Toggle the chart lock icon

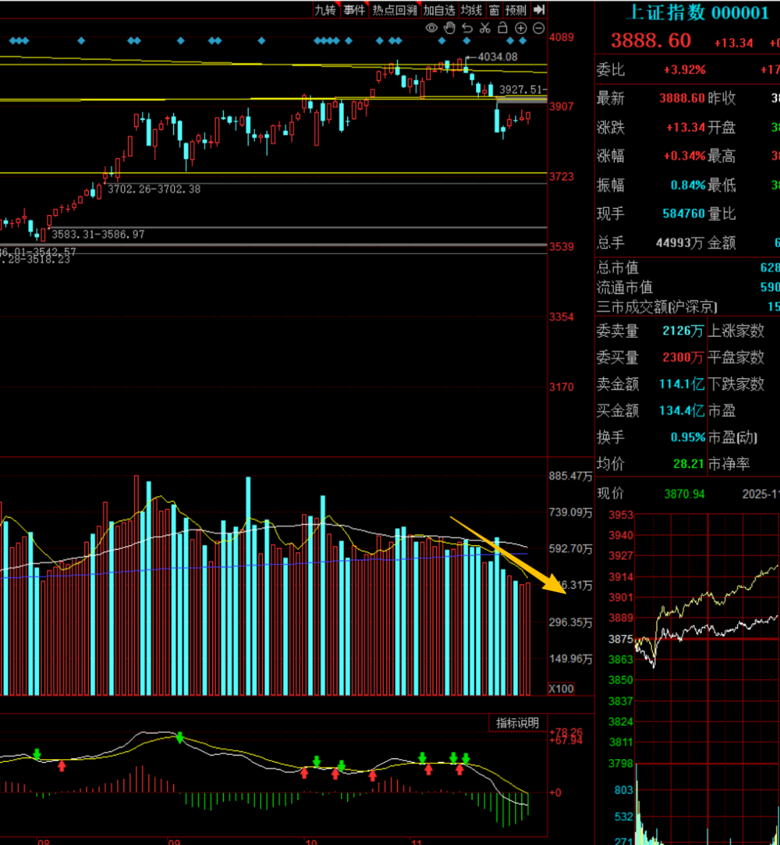[503, 28]
